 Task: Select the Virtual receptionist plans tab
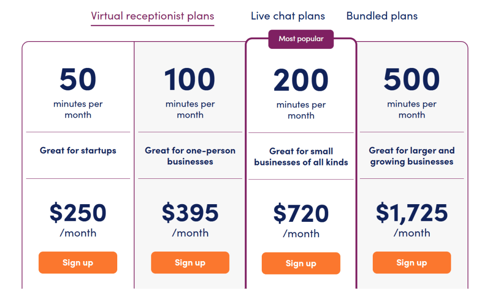click(x=152, y=16)
